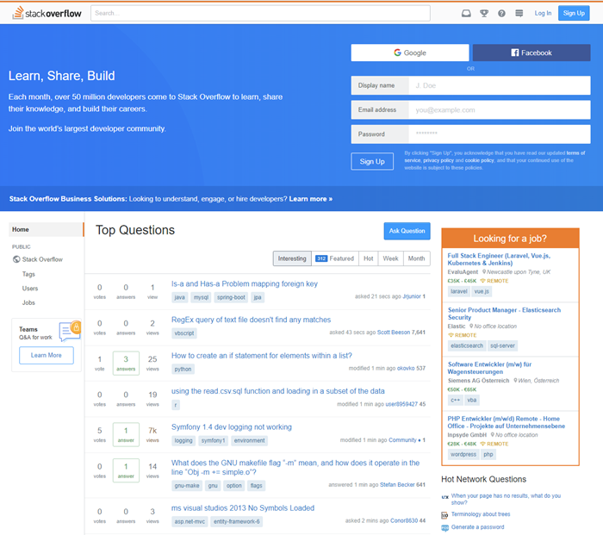Image resolution: width=603 pixels, height=535 pixels.
Task: Open Senior Product Manager Elasticsearch job
Action: tap(504, 314)
